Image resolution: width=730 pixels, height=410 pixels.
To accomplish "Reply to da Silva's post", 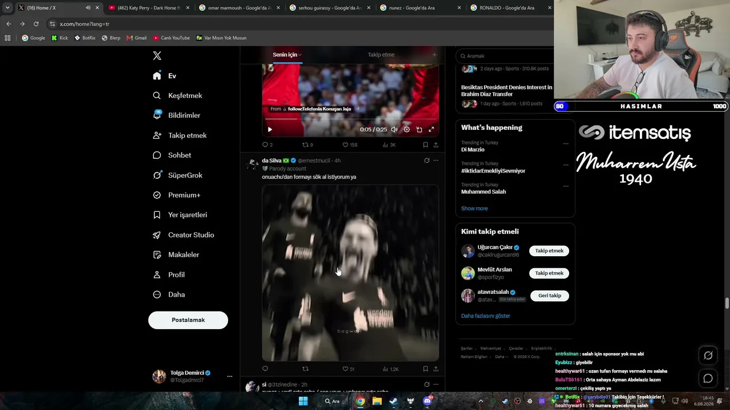I will [265, 368].
